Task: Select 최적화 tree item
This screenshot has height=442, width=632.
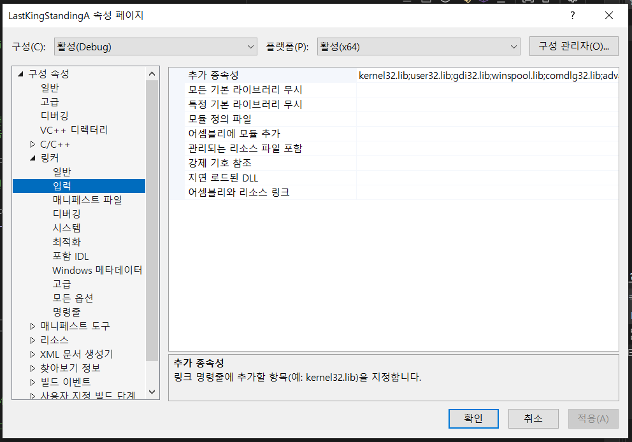Action: click(66, 242)
